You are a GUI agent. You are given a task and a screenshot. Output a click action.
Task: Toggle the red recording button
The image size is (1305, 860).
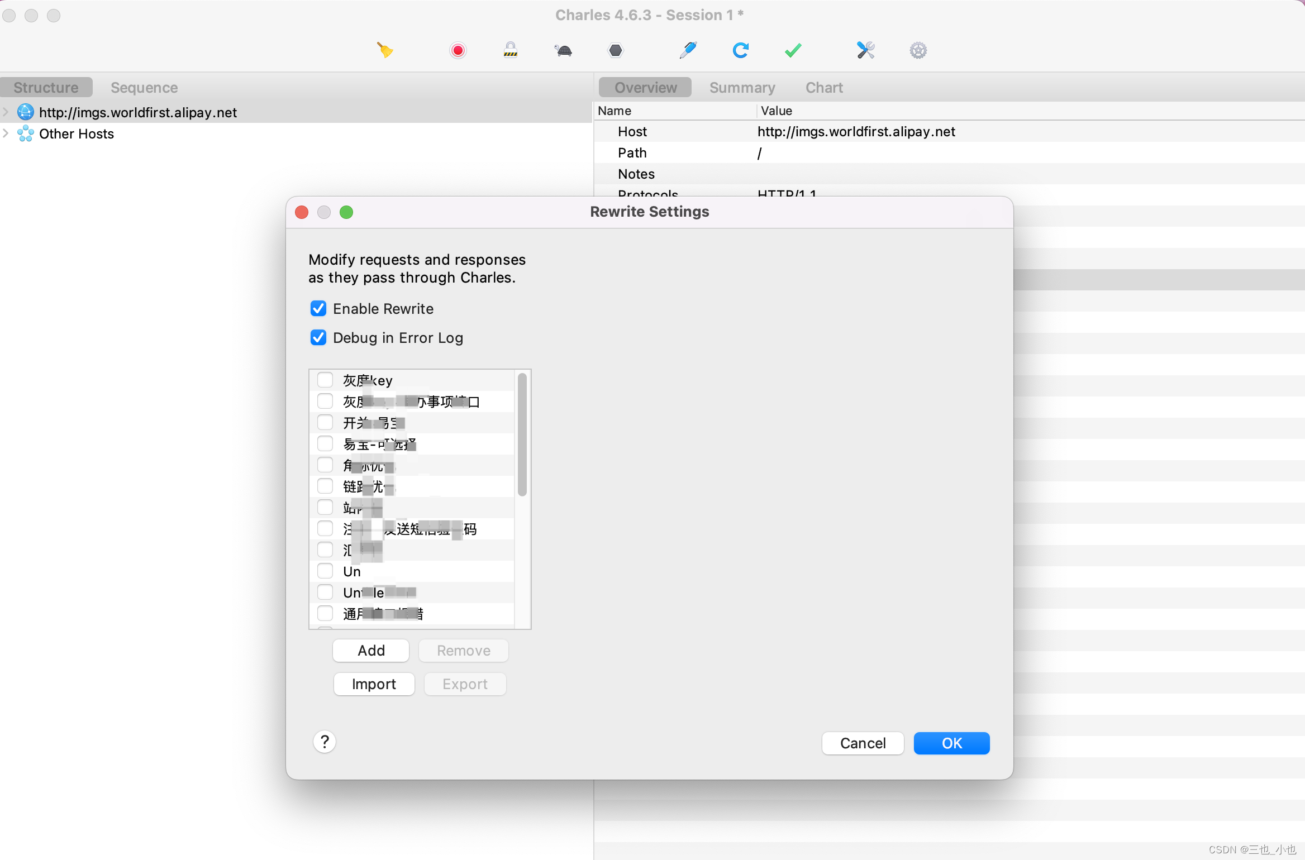458,50
